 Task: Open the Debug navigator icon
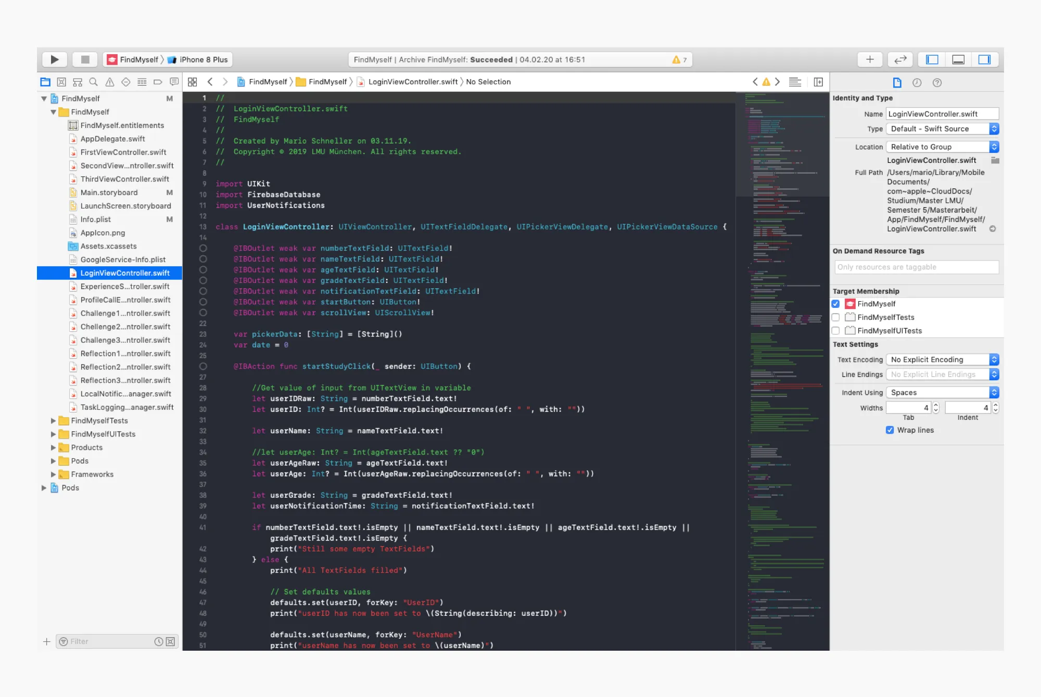coord(142,82)
